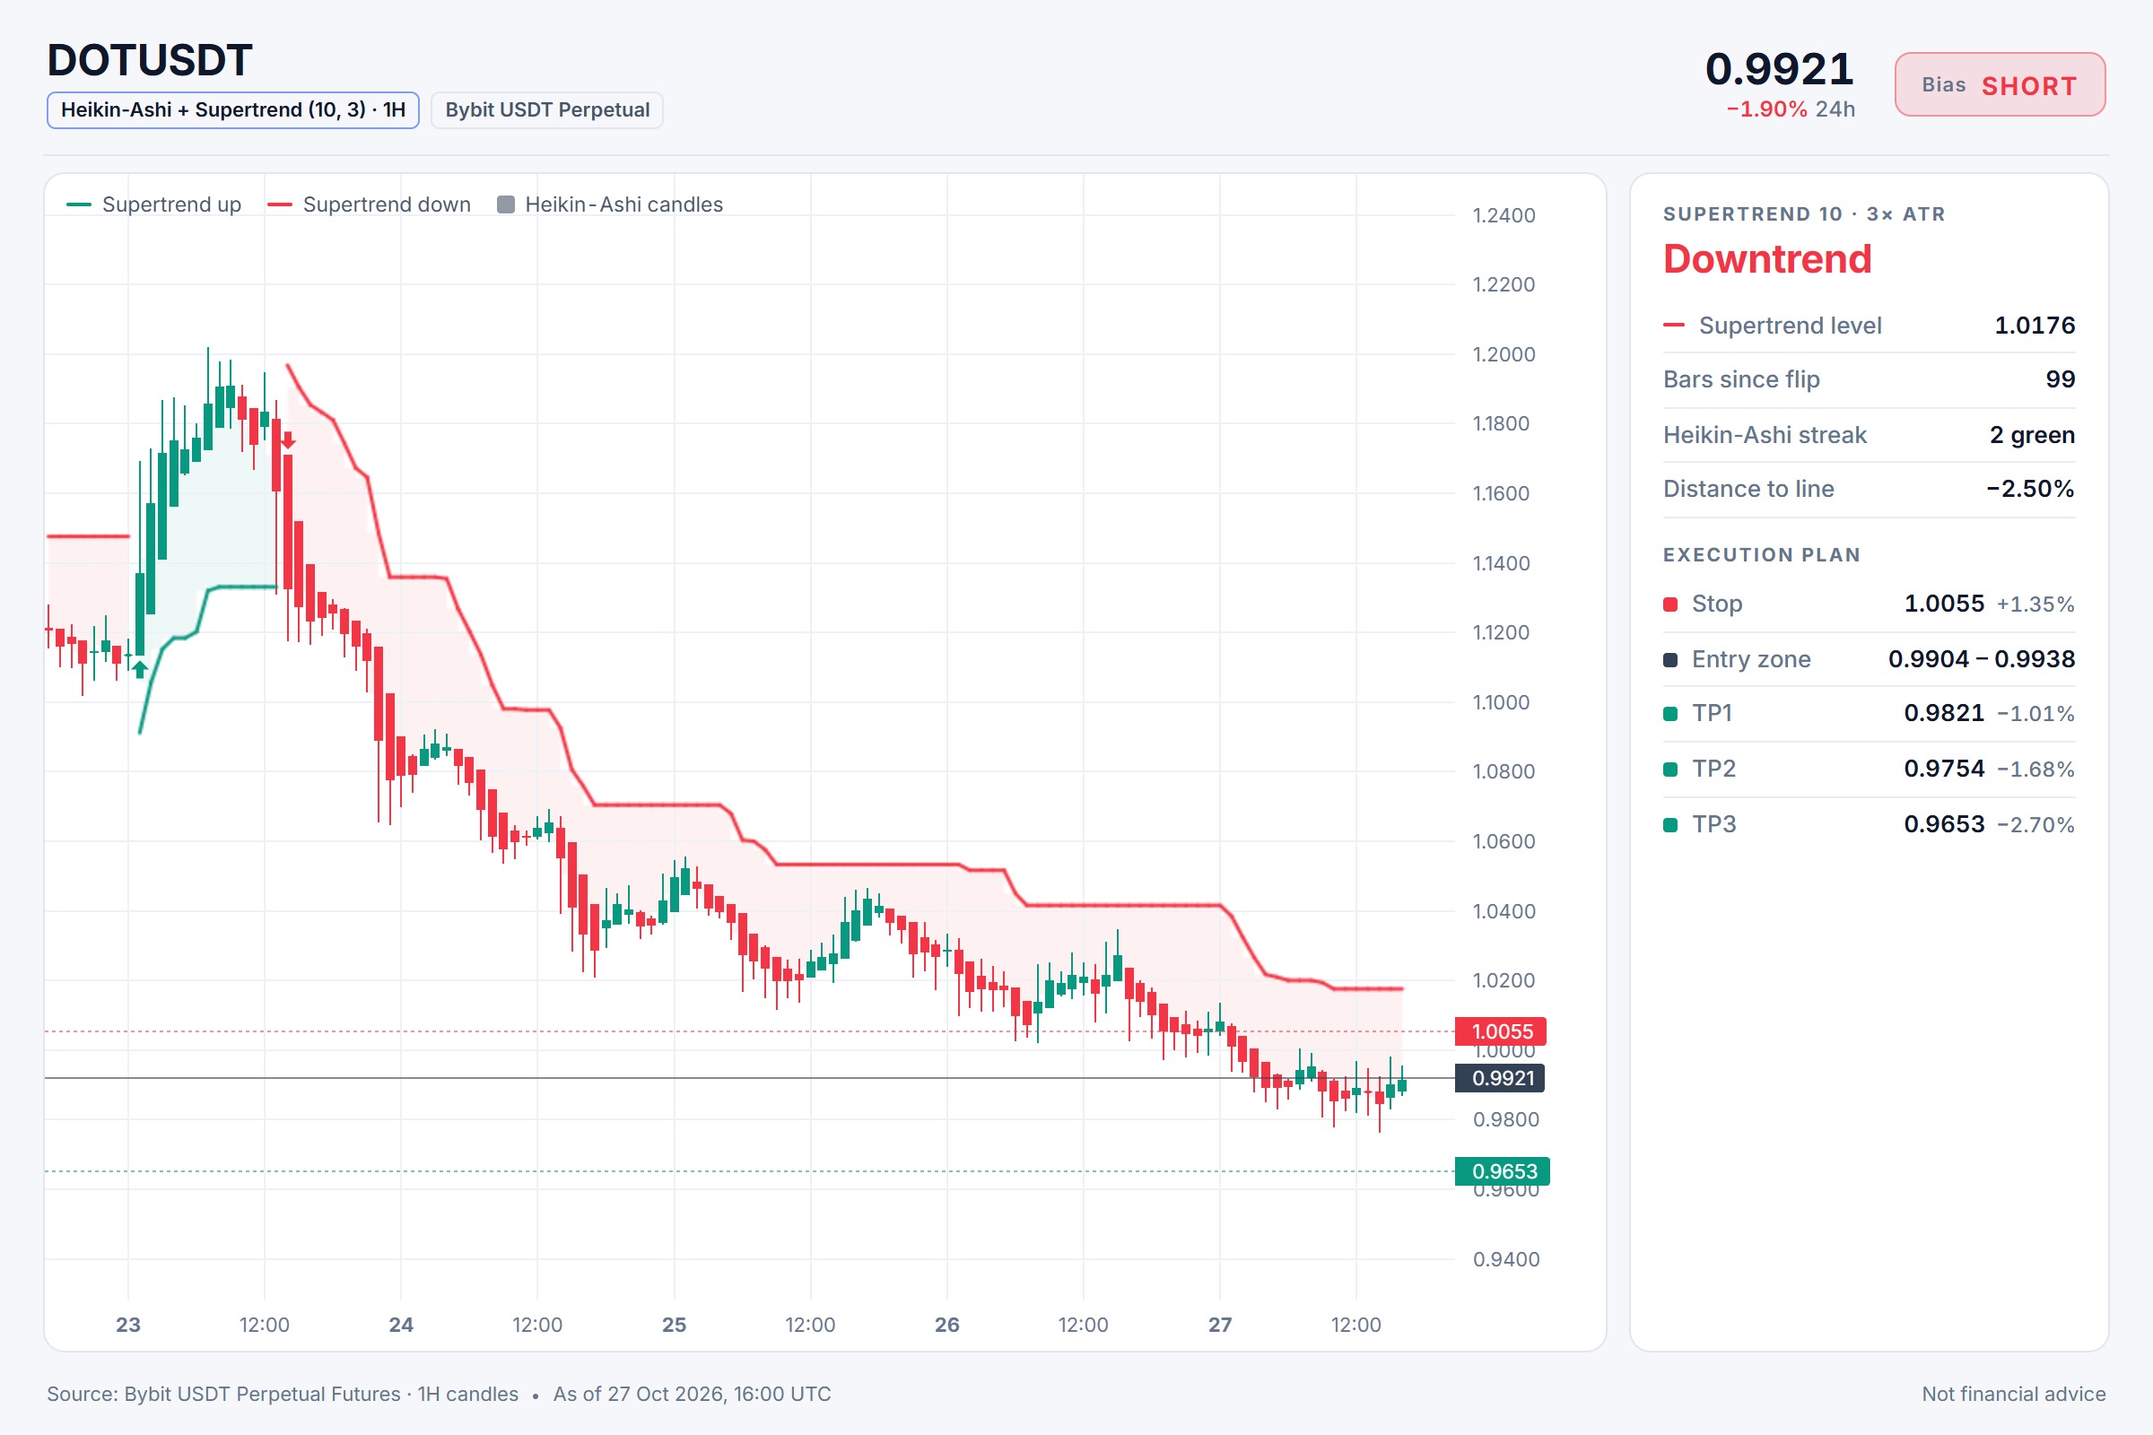2153x1435 pixels.
Task: Click the green up-arrow flip marker on chart
Action: 139,669
